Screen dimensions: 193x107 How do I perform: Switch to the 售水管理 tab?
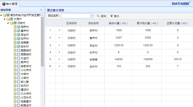pyautogui.click(x=10, y=4)
